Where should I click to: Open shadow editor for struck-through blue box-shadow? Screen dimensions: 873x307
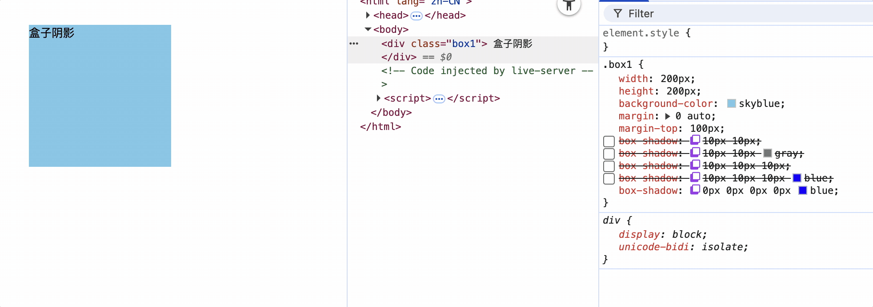[695, 177]
